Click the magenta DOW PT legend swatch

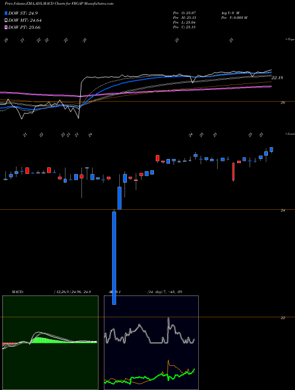[6, 27]
